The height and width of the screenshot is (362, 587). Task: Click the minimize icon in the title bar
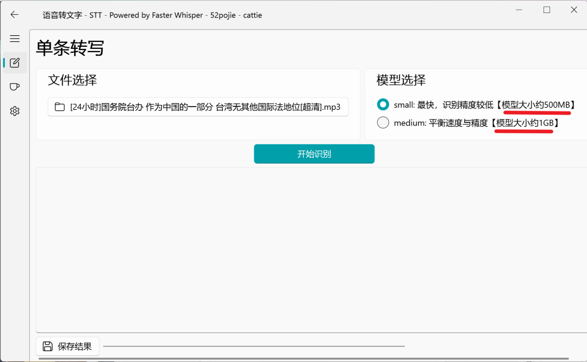click(x=519, y=10)
